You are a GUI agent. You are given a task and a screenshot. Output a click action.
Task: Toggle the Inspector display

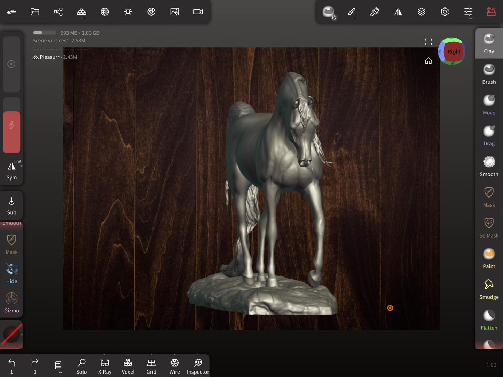(x=198, y=367)
